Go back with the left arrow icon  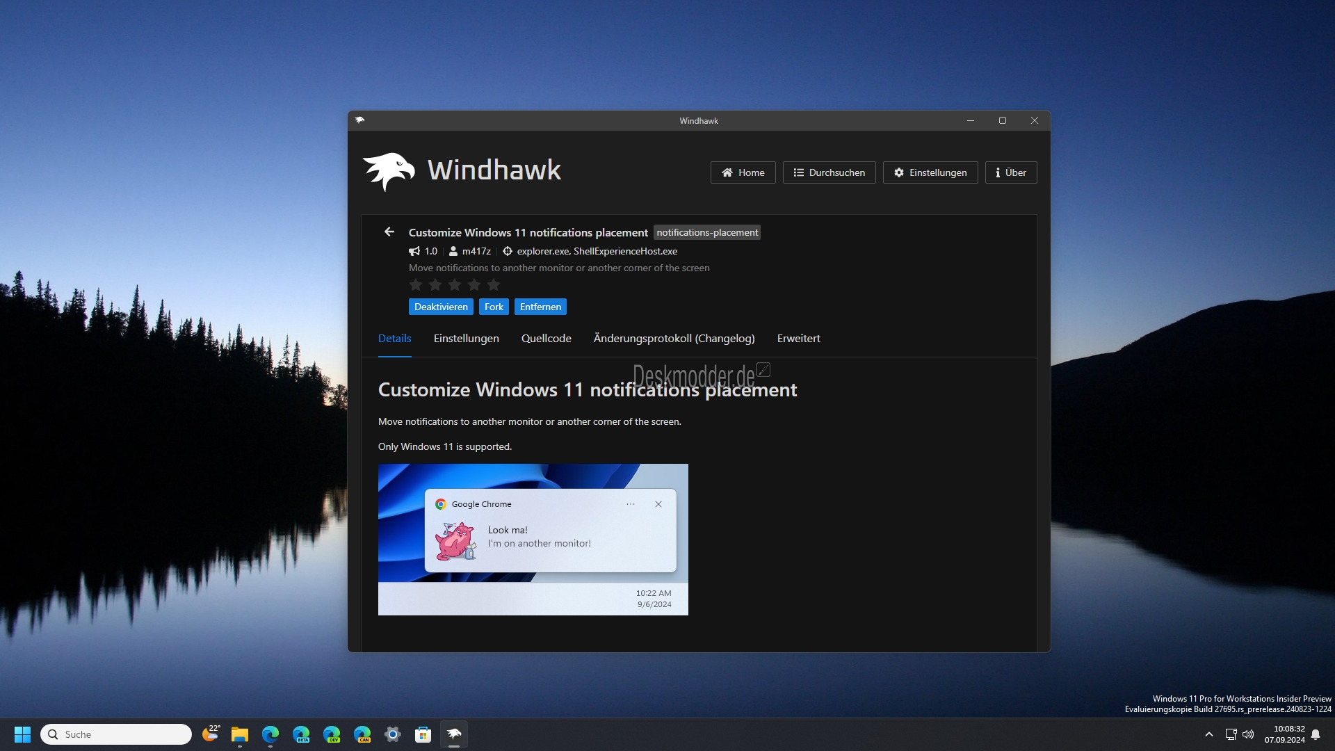389,232
